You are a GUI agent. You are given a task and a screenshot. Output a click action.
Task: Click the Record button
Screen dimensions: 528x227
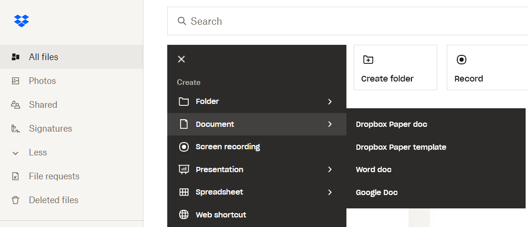[487, 68]
